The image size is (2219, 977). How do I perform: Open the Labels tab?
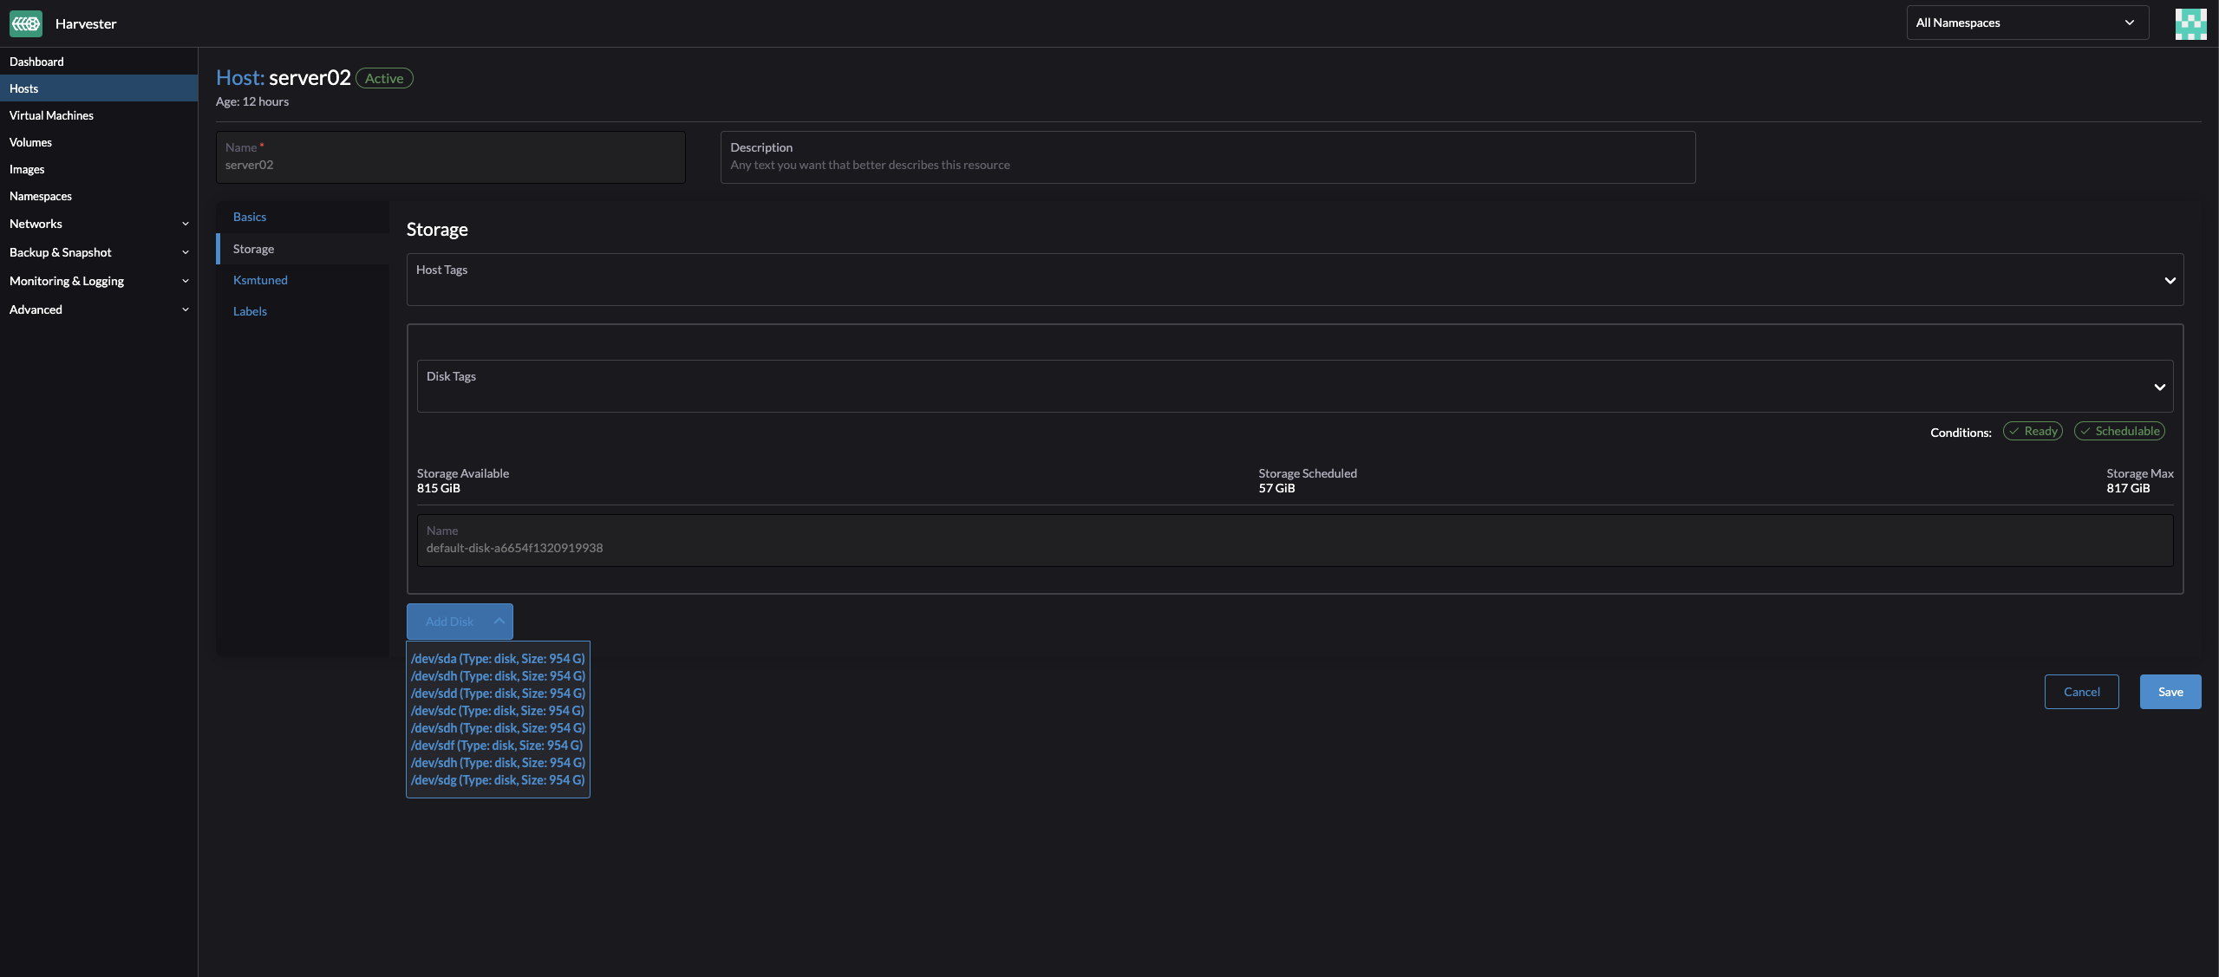coord(249,310)
